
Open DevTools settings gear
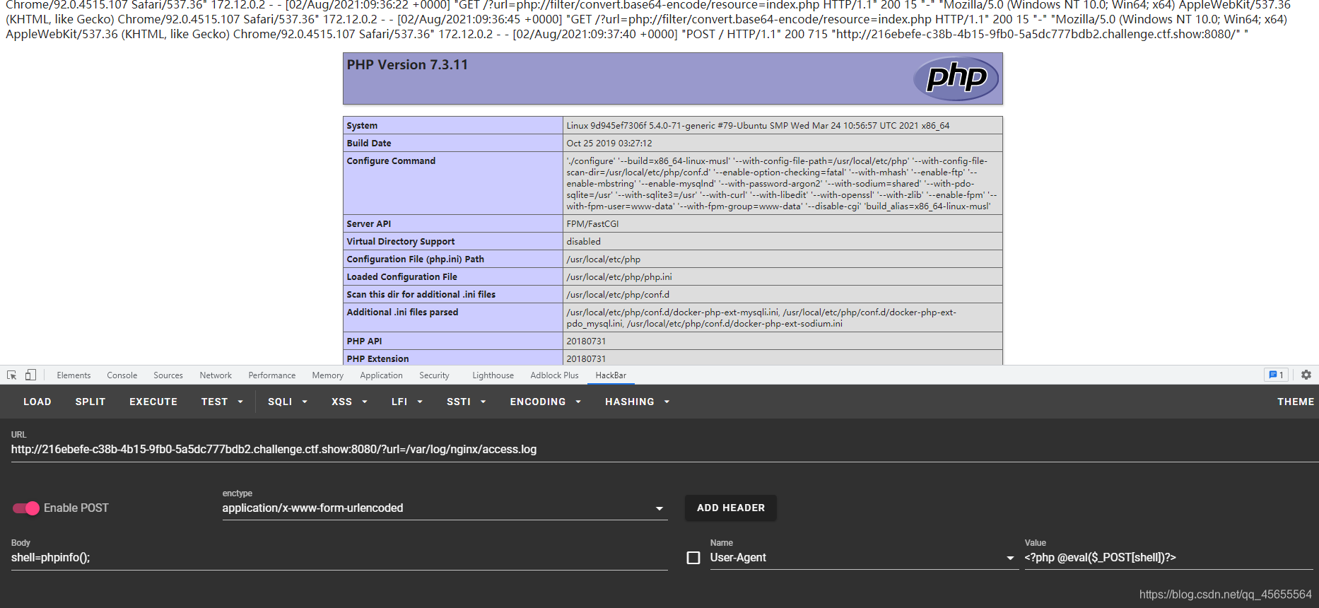pyautogui.click(x=1306, y=375)
